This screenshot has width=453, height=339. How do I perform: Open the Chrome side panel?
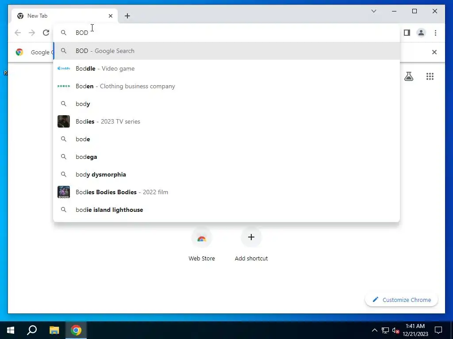click(407, 33)
